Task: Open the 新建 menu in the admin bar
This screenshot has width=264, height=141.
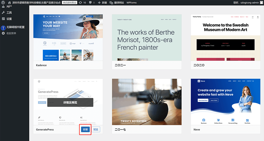Action: 104,3
